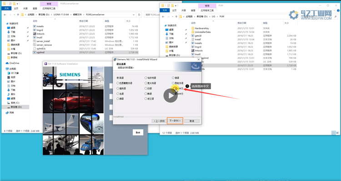This screenshot has height=181, width=341.
Task: Select the splm8.lic license file
Action: pos(41,48)
